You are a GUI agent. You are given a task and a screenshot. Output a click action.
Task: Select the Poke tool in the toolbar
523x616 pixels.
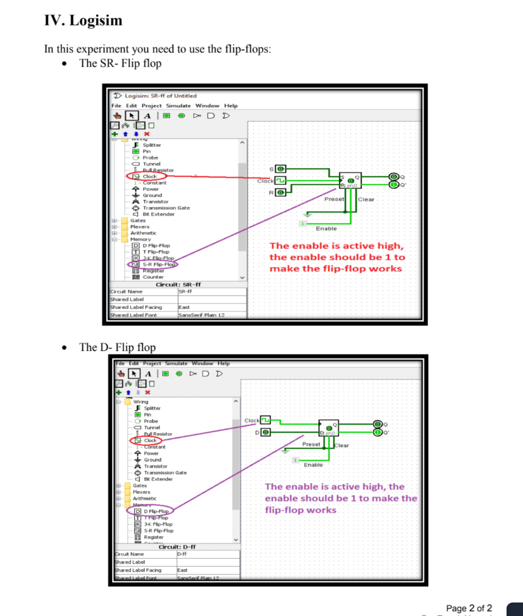[x=117, y=115]
